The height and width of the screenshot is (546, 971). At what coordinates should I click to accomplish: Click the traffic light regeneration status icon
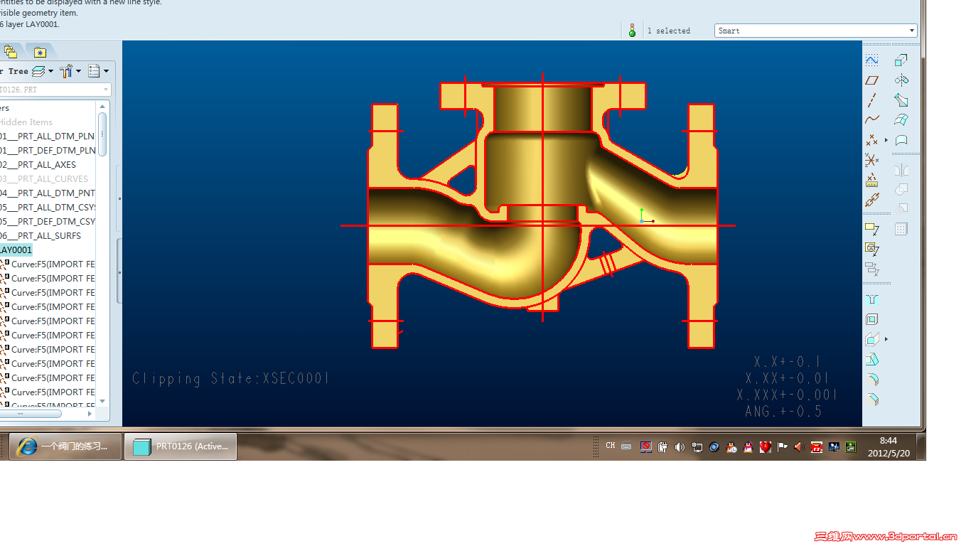(632, 30)
